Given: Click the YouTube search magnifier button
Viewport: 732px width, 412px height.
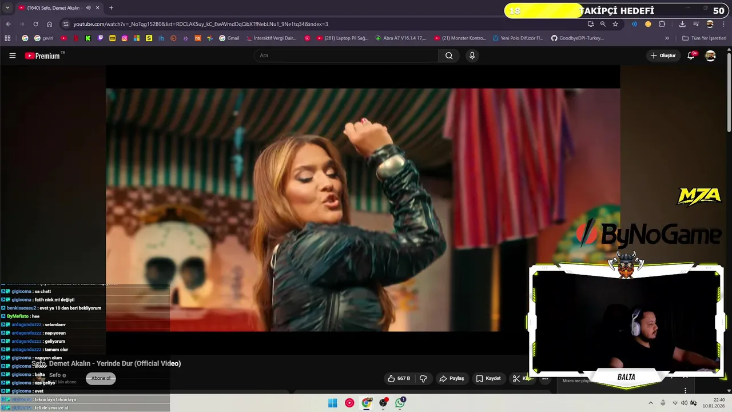Looking at the screenshot, I should tap(449, 56).
